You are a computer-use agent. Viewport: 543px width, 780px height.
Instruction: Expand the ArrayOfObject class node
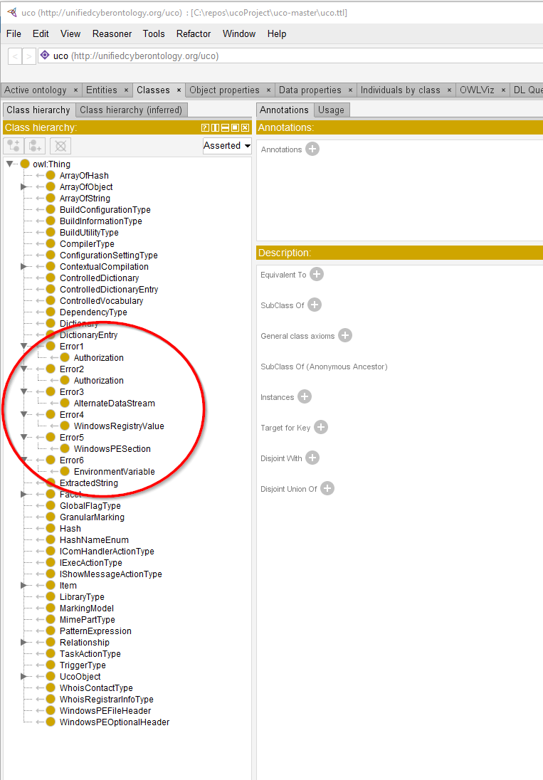pos(23,186)
